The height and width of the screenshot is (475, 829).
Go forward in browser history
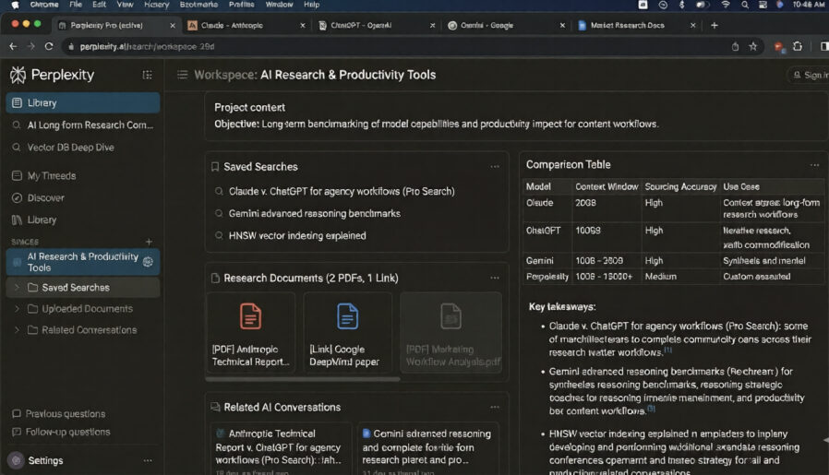coord(31,46)
